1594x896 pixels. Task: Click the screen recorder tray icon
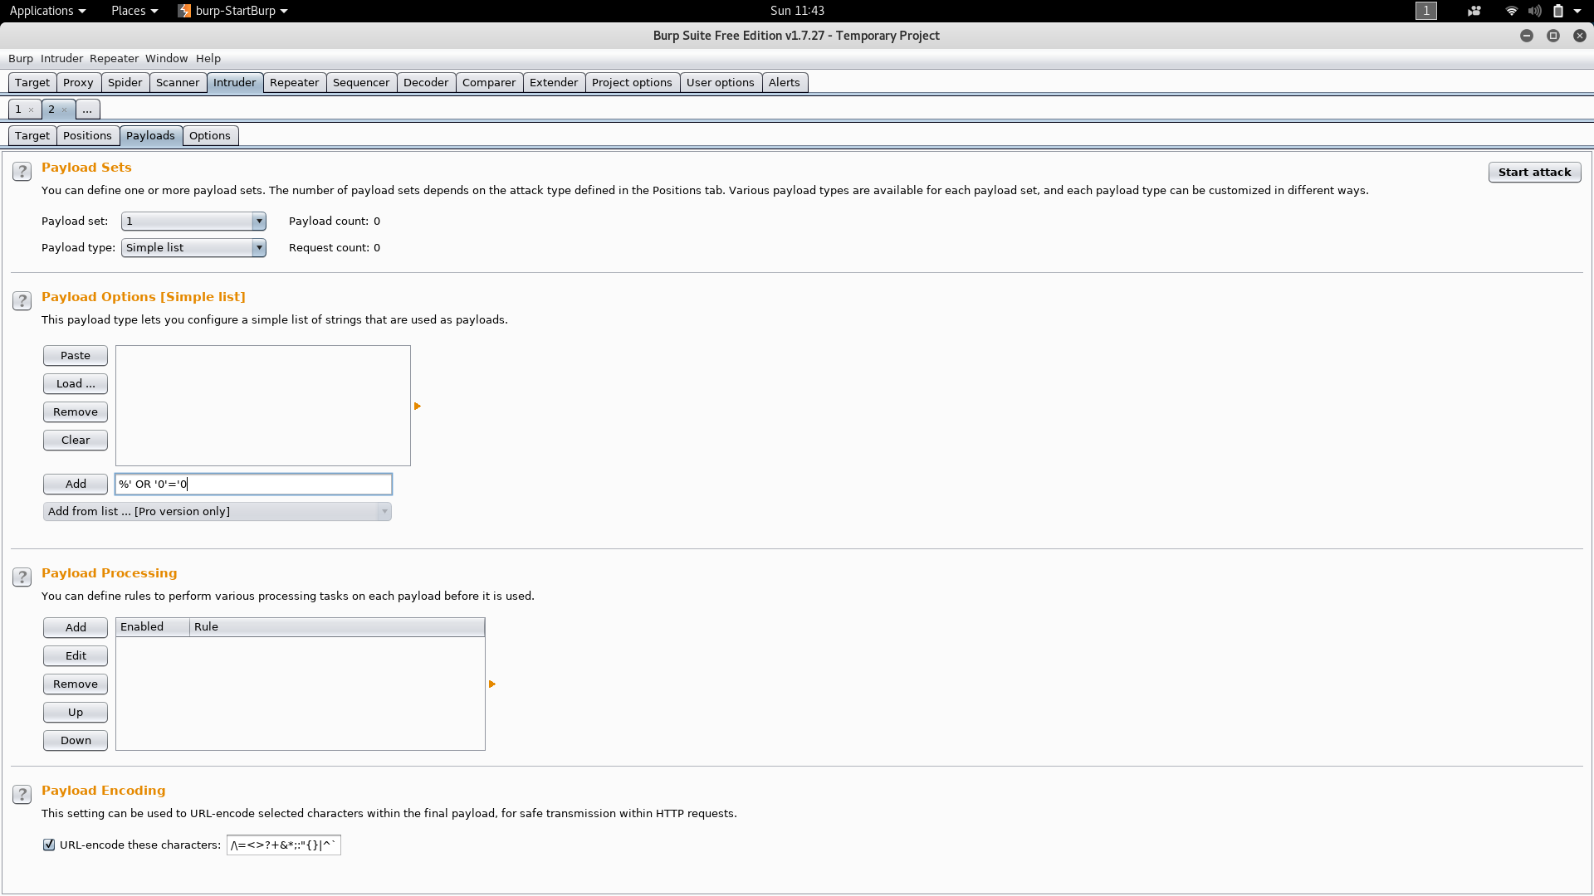pyautogui.click(x=1474, y=11)
